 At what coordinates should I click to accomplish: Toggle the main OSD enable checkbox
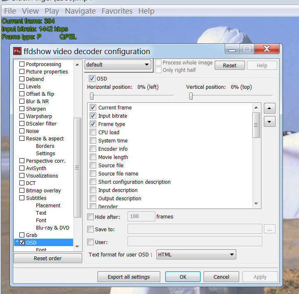[x=92, y=78]
